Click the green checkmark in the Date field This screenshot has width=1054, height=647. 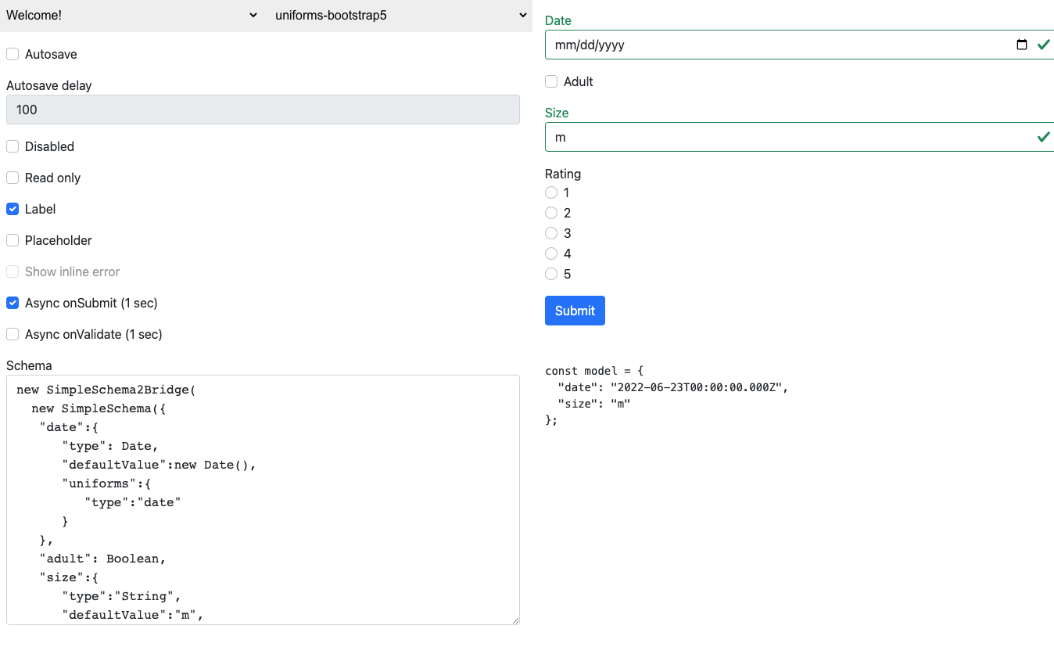tap(1043, 45)
